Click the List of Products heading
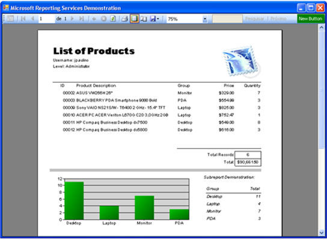 (x=94, y=51)
